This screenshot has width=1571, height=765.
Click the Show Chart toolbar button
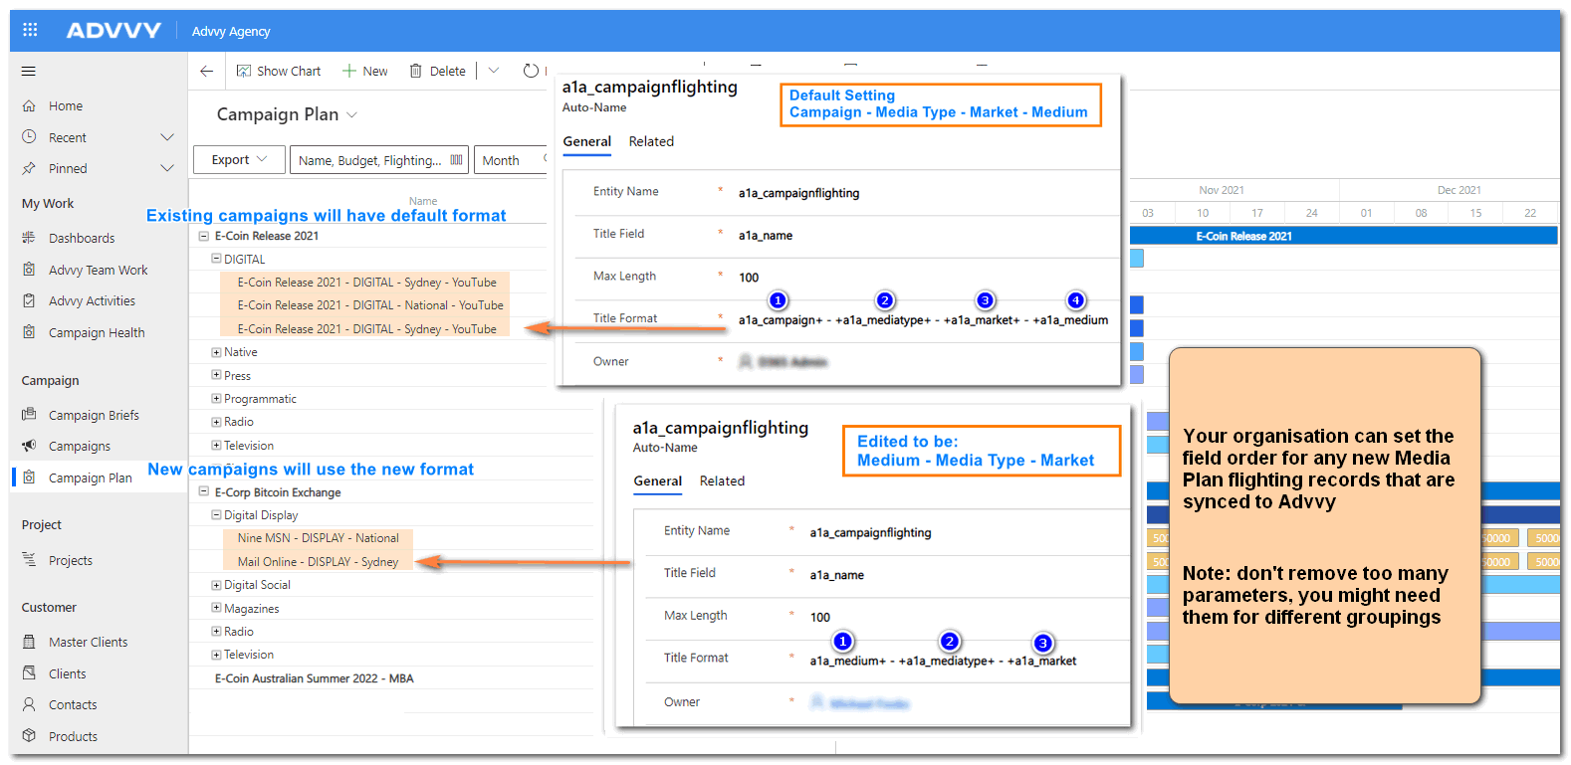click(x=279, y=71)
